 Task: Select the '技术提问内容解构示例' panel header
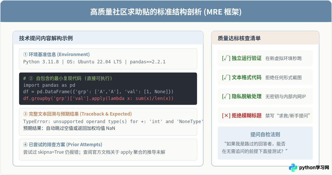coord(108,38)
